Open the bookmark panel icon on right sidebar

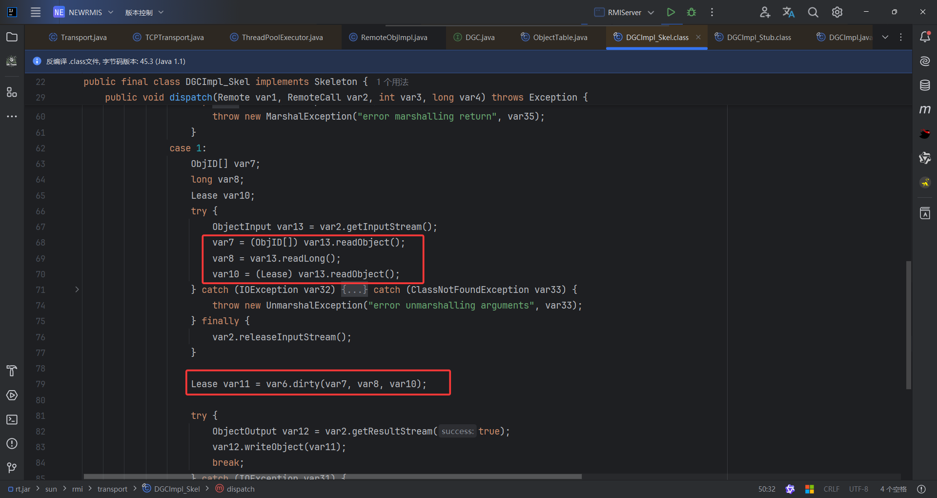click(925, 213)
